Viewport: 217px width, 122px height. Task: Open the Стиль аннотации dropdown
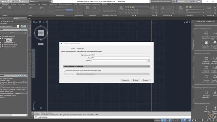(113, 74)
